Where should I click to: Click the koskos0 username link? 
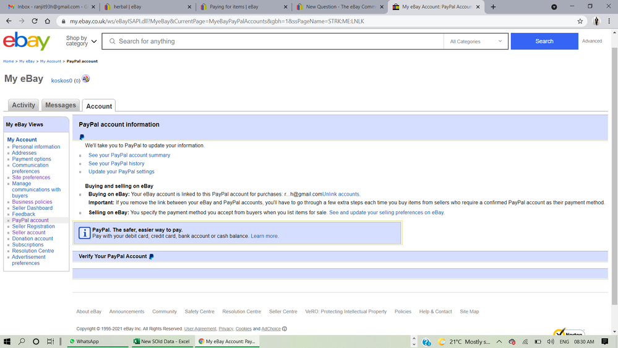pos(62,80)
